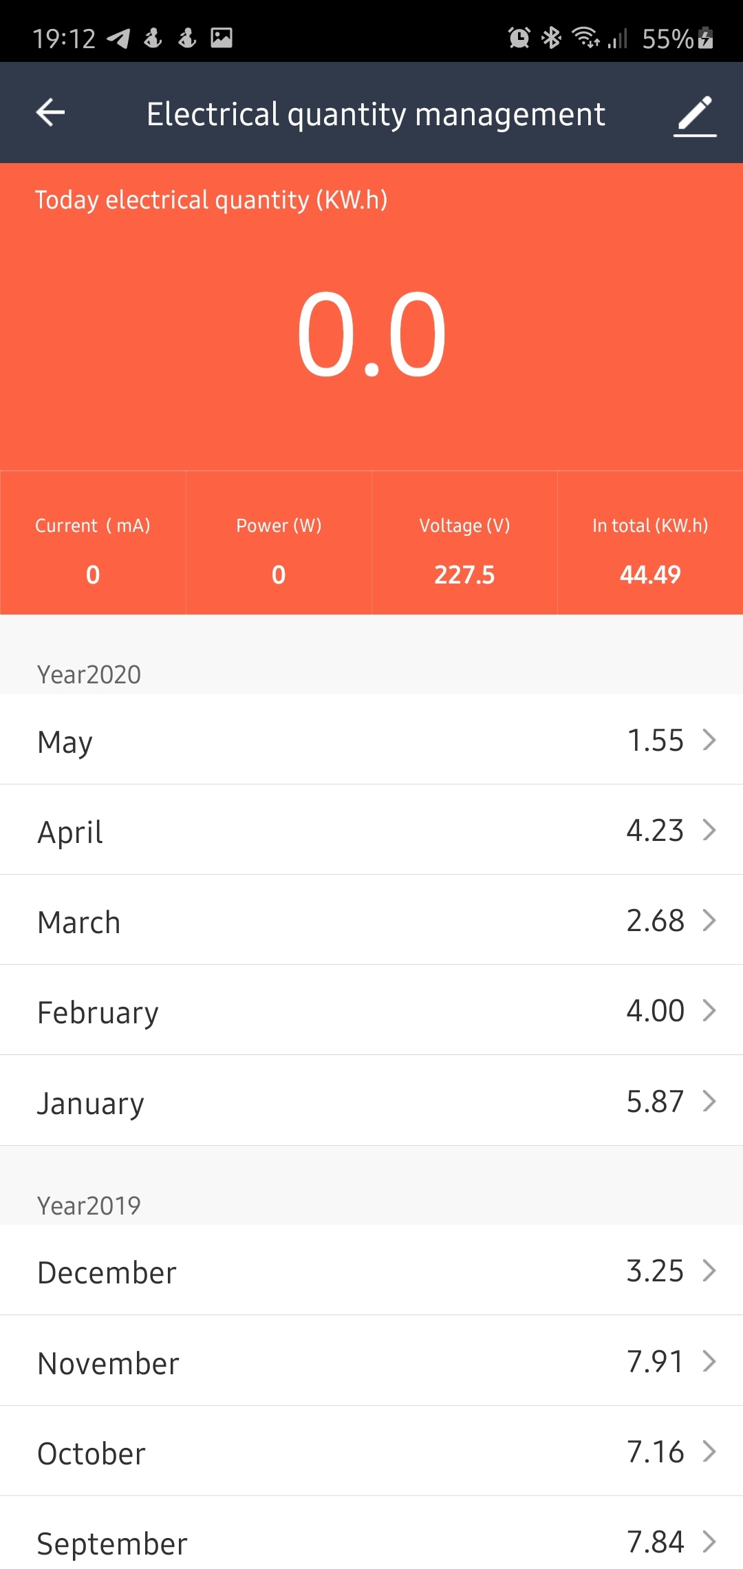Expand the May chevron arrow
Viewport: 743px width, 1569px height.
(x=709, y=740)
